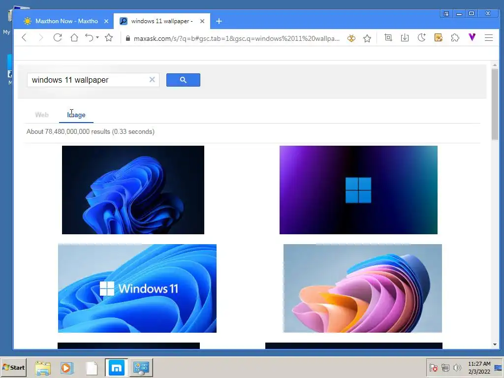Close the Maxthon Now tab
Viewport: 504px width, 378px height.
coord(106,21)
